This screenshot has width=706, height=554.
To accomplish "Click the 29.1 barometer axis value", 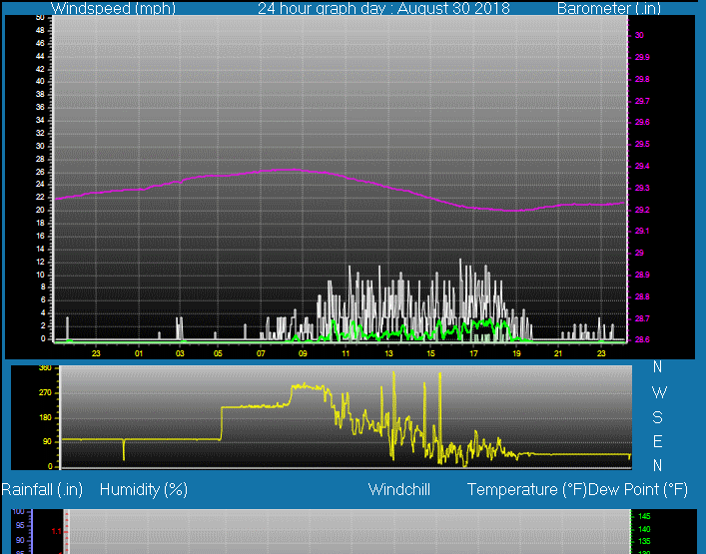I will [x=642, y=231].
